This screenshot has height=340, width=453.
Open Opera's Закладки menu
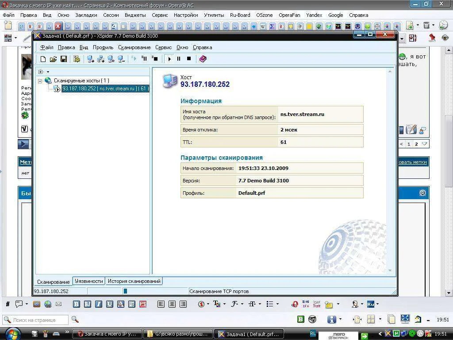(86, 15)
